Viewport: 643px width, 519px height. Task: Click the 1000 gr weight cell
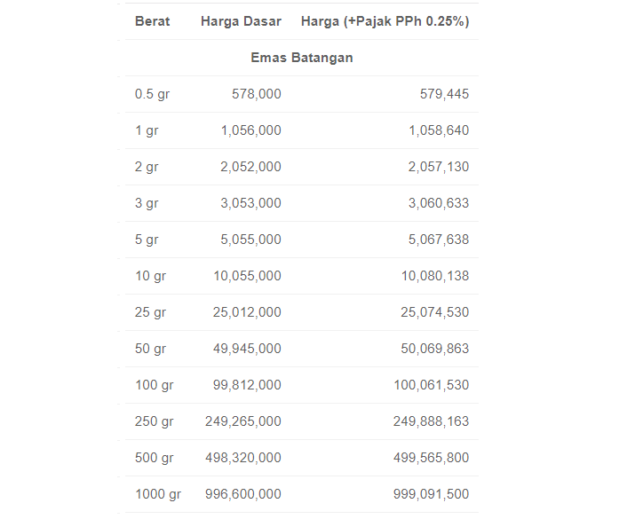pyautogui.click(x=158, y=494)
